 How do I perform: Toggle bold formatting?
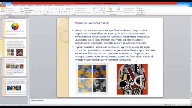coord(36,12)
